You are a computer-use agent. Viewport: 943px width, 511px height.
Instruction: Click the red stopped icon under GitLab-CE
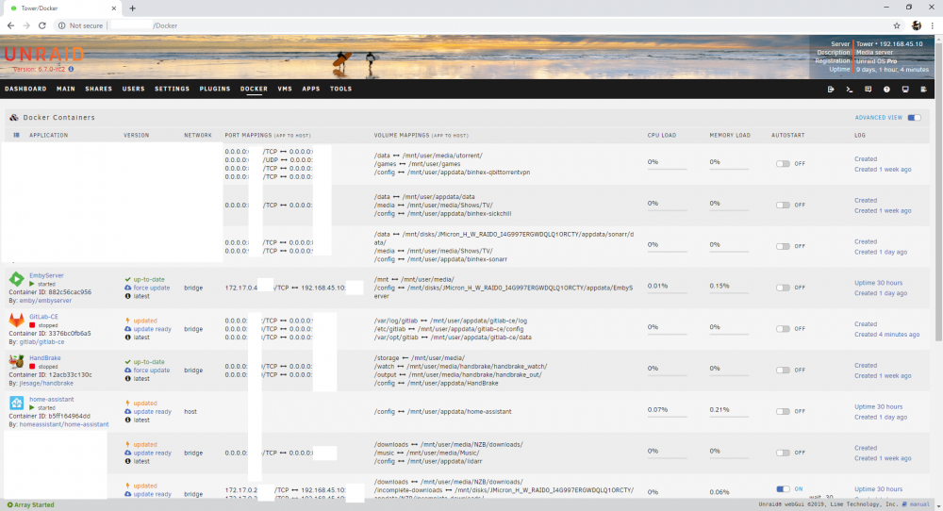32,325
